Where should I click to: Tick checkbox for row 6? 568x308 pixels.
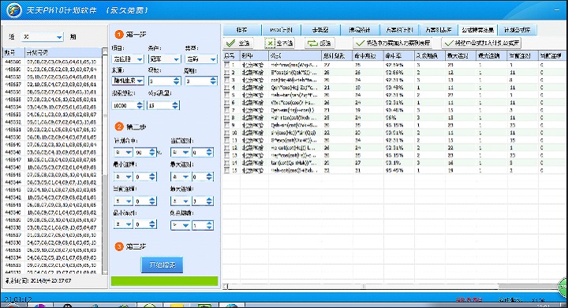pyautogui.click(x=226, y=103)
